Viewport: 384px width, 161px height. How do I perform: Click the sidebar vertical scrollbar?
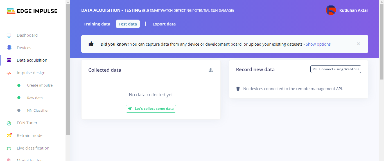68,70
